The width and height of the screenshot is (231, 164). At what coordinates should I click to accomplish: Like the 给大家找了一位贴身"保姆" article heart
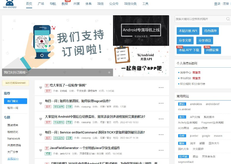(x=41, y=88)
